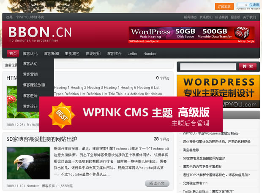Image resolution: width=262 pixels, height=193 pixels.
Task: Click the orange 订阅本站 subscribe button
Action: point(224,6)
